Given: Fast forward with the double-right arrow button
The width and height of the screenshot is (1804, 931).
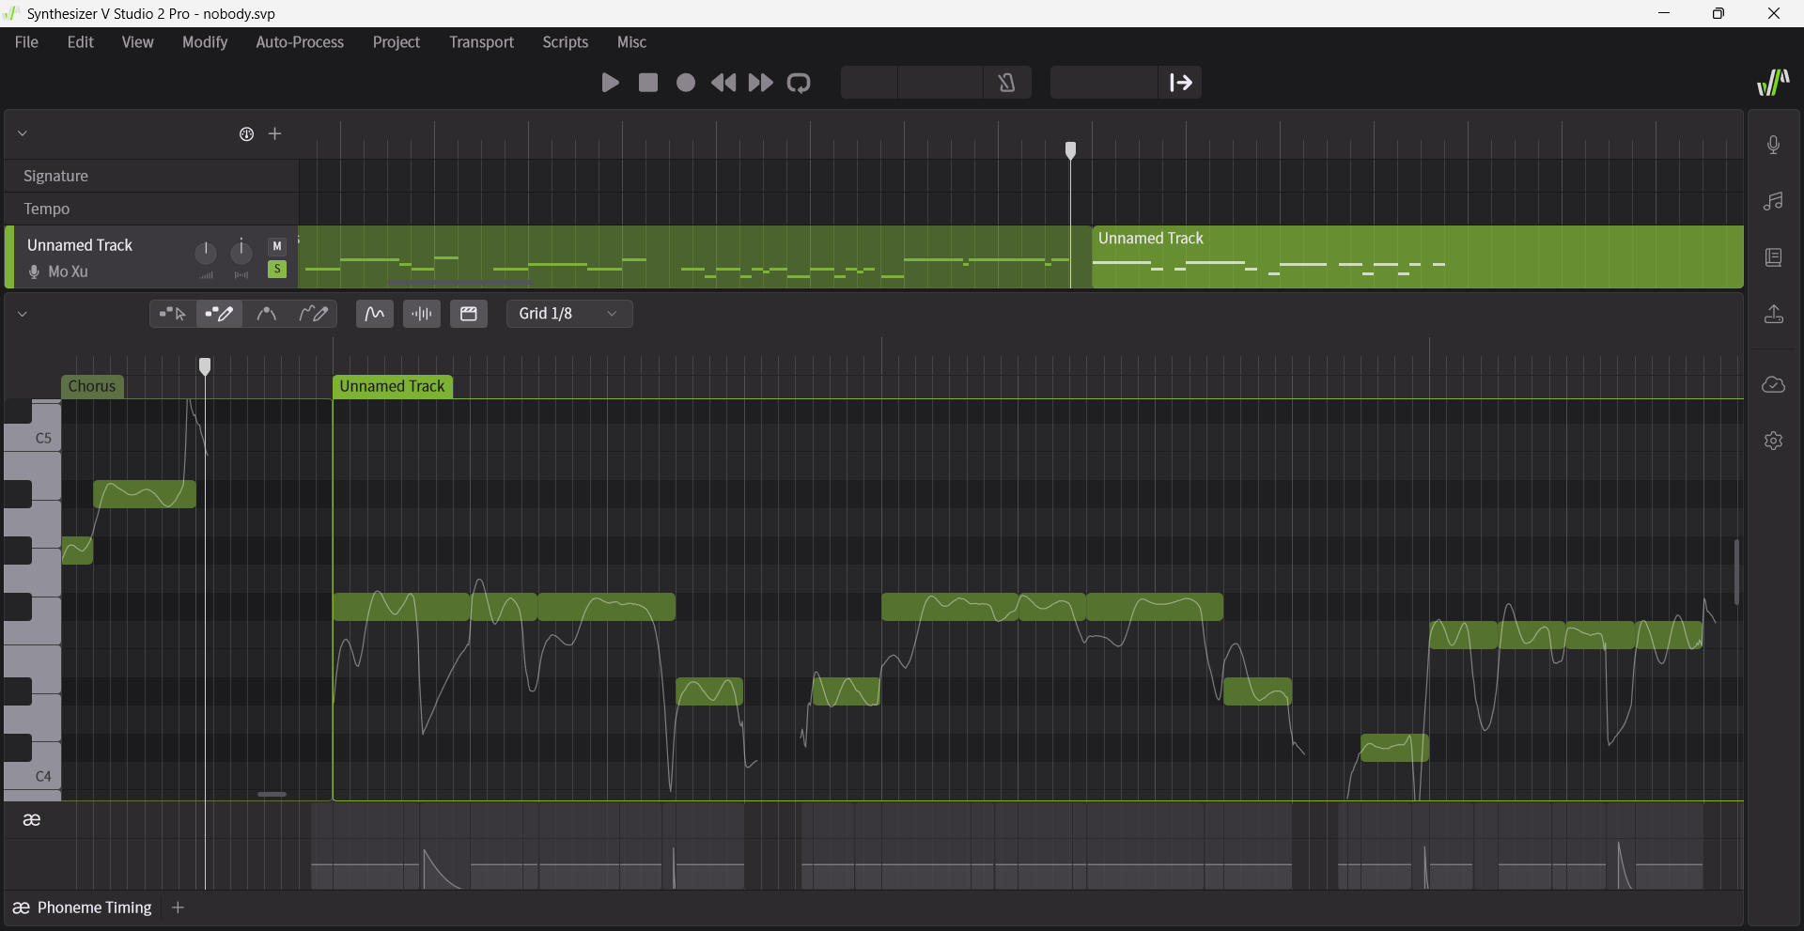Looking at the screenshot, I should tap(761, 83).
